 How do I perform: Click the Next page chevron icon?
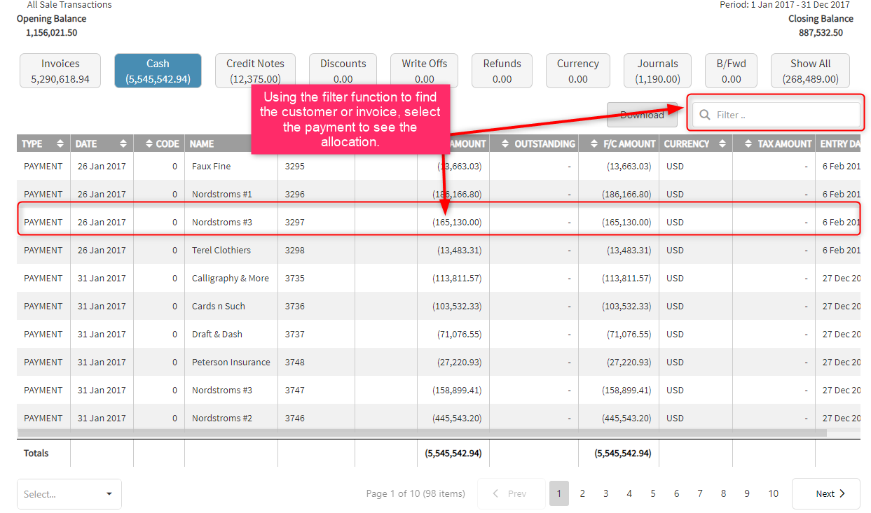pyautogui.click(x=842, y=493)
